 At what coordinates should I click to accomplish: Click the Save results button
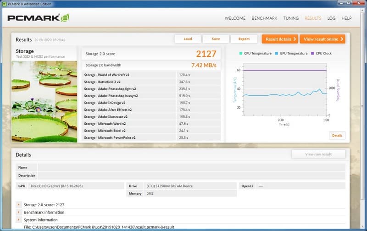pyautogui.click(x=216, y=39)
